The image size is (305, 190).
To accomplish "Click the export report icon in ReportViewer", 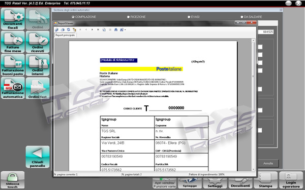I will [x=56, y=30].
